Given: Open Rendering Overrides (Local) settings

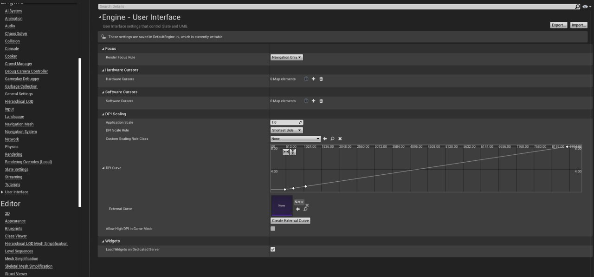Looking at the screenshot, I should click(x=28, y=162).
